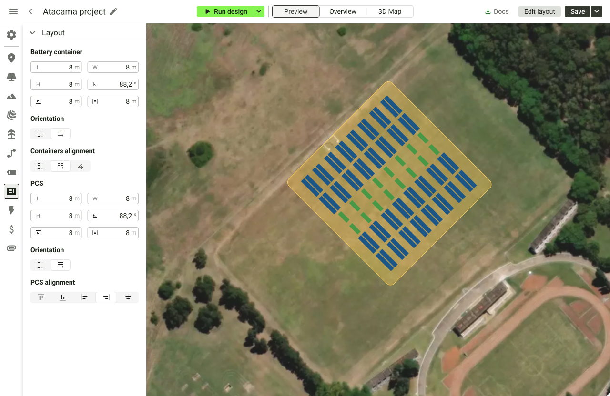
Task: Open the cable route sidebar icon
Action: [x=11, y=153]
